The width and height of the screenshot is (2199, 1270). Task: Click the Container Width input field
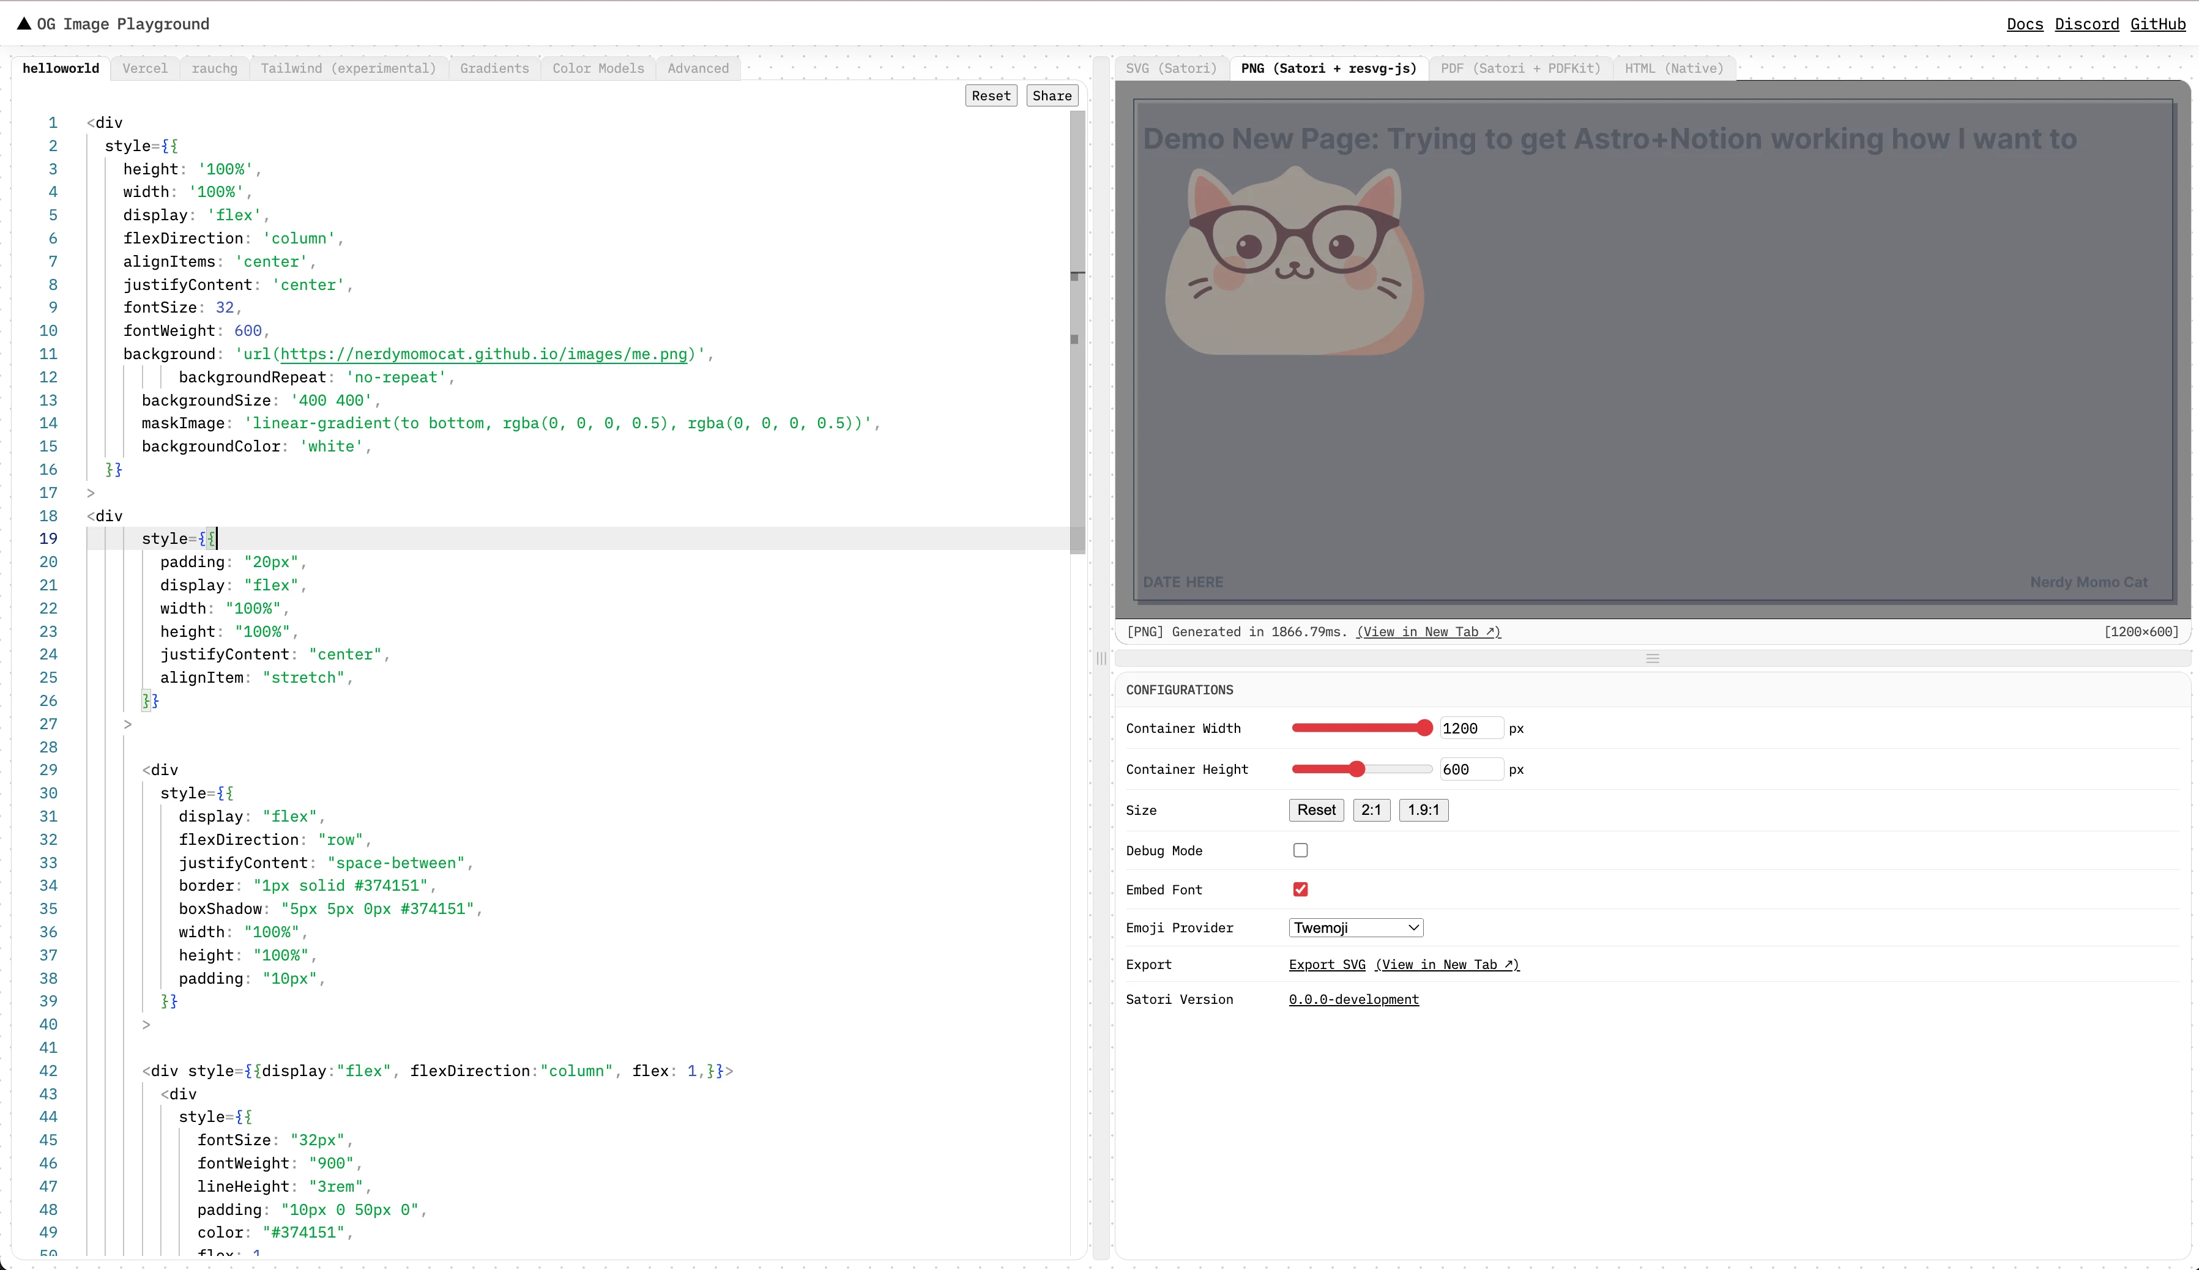(x=1471, y=729)
